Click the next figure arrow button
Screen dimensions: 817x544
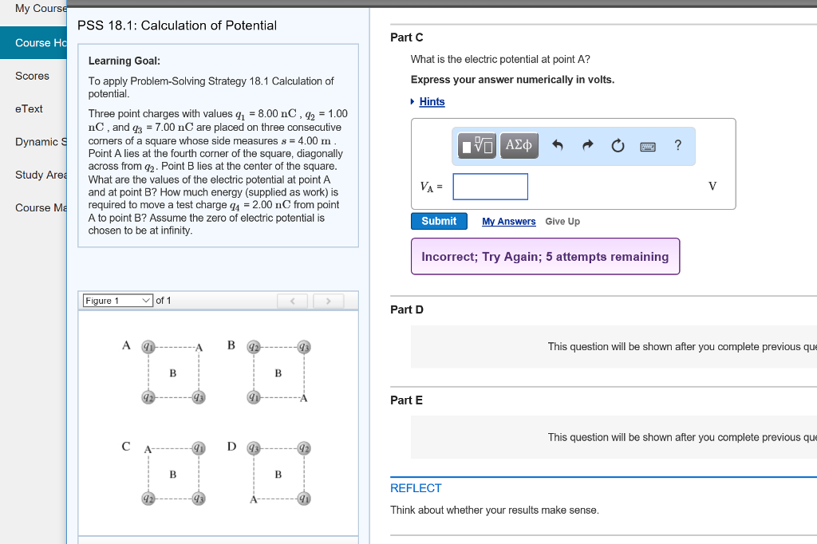click(x=328, y=301)
